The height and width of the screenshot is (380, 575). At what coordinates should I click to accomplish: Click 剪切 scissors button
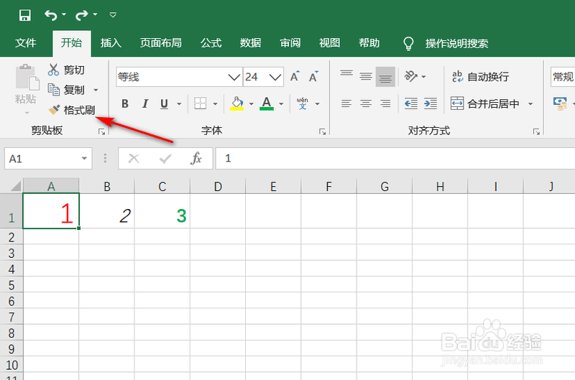pyautogui.click(x=66, y=70)
